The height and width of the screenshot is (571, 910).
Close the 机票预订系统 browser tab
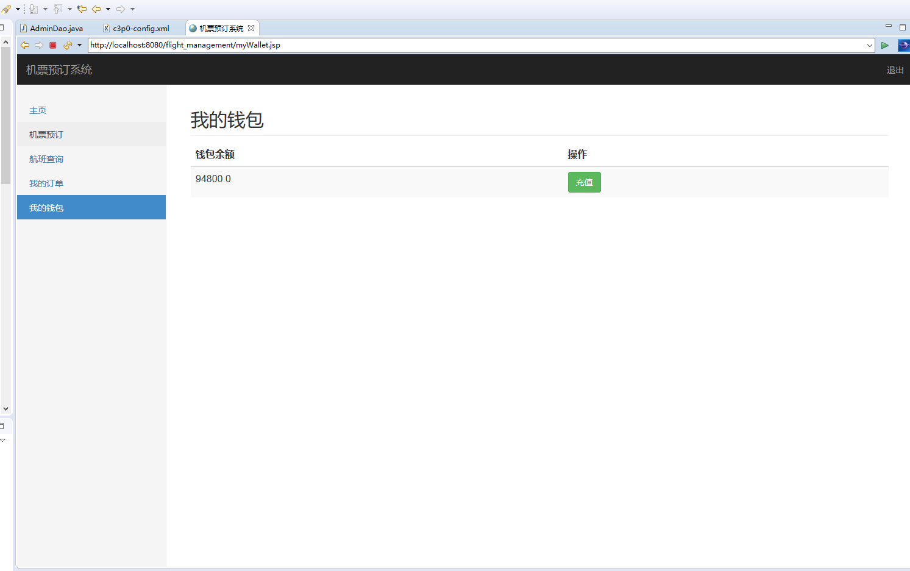point(251,28)
